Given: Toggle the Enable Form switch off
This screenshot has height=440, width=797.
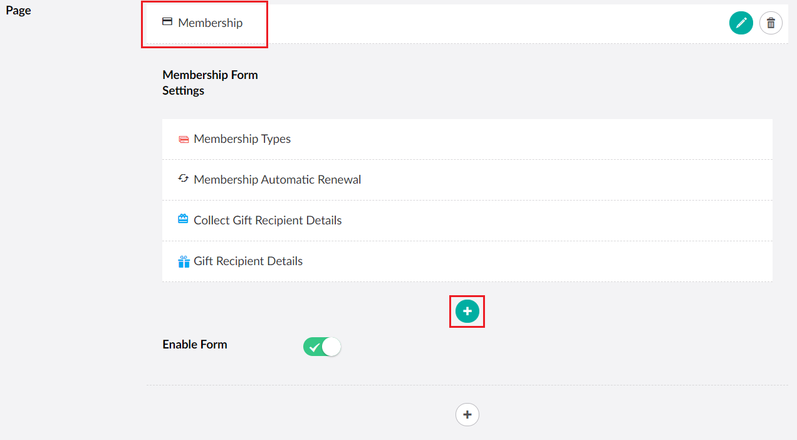Looking at the screenshot, I should pos(321,346).
